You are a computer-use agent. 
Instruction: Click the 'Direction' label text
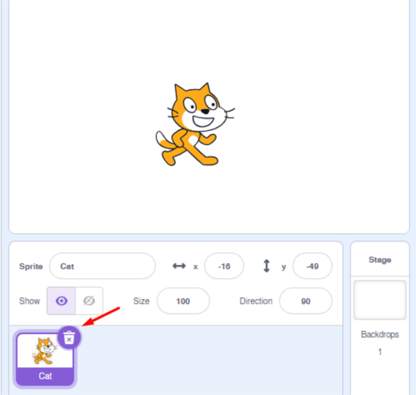[x=256, y=301]
